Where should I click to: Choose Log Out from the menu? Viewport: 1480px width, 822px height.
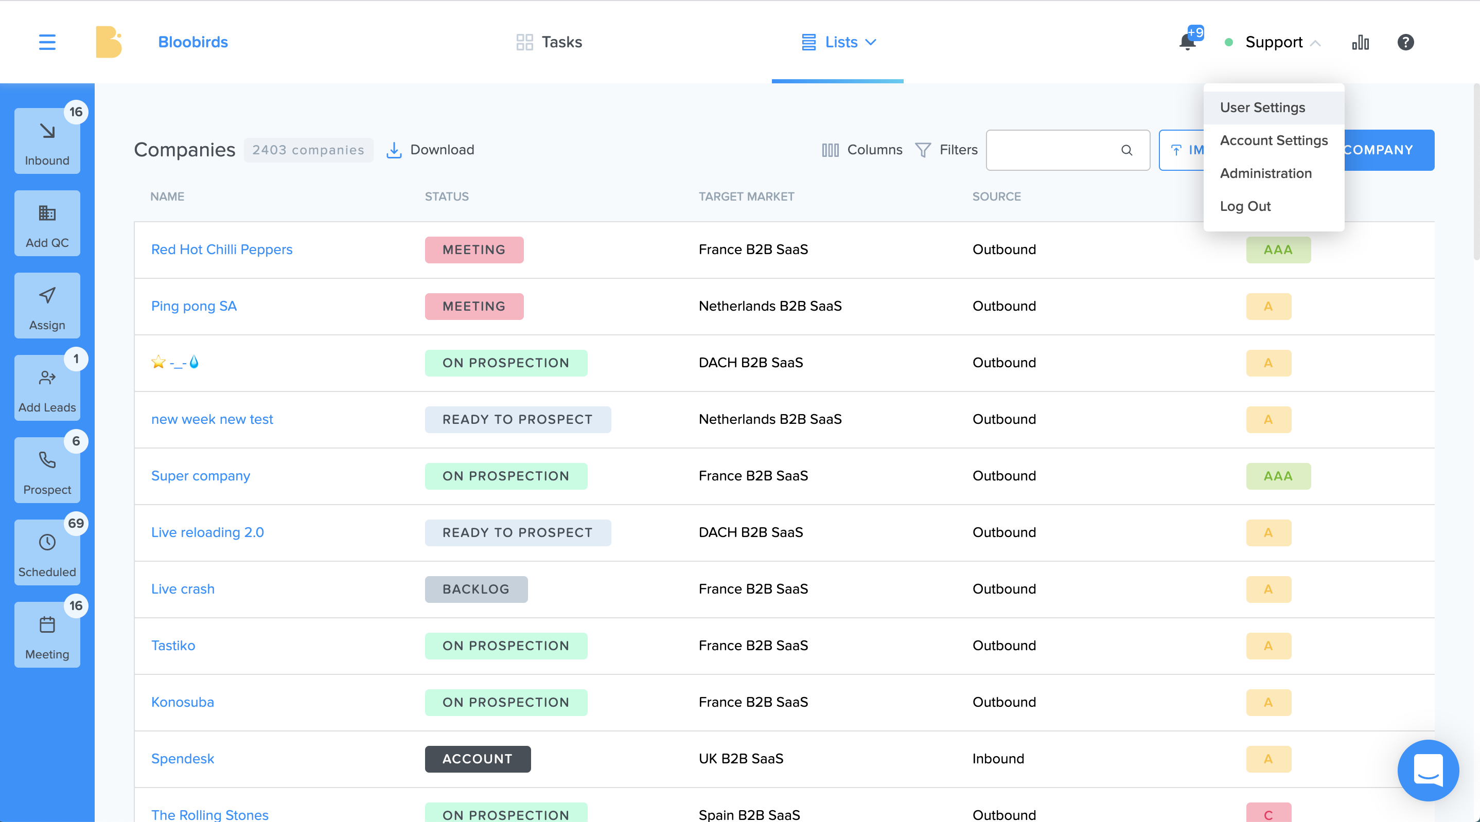[1274, 206]
